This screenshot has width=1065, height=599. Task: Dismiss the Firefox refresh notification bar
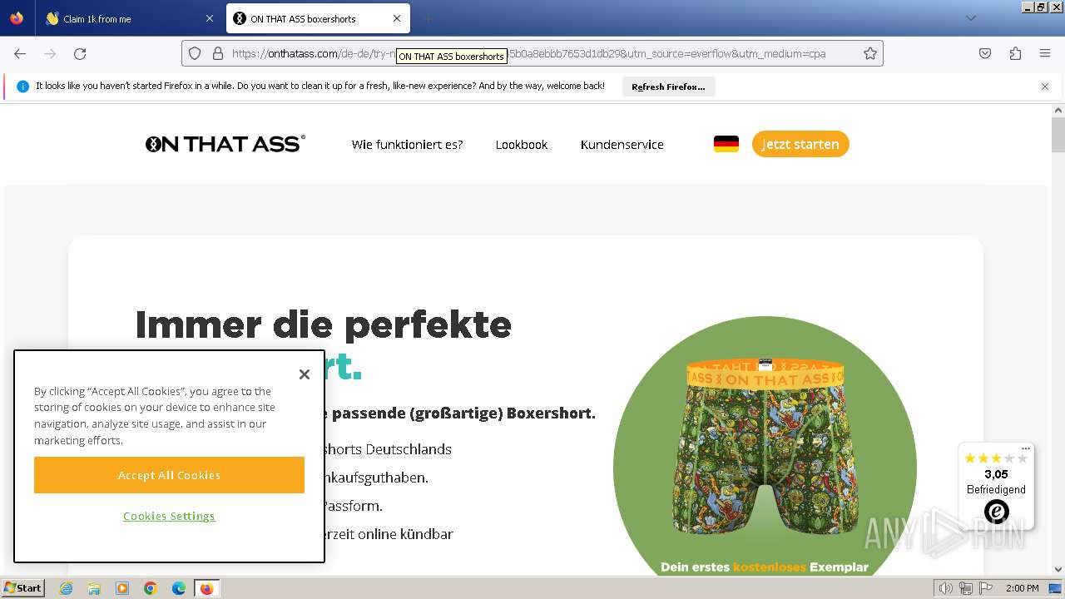(1045, 87)
